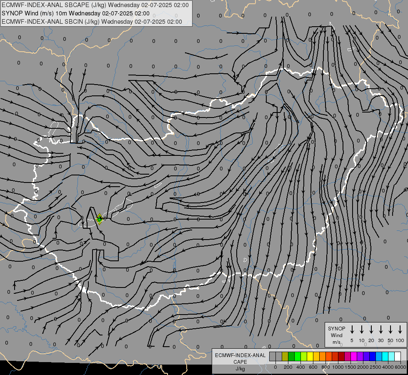Image resolution: width=408 pixels, height=375 pixels.
Task: Click the m/s unit in the wind legend
Action: pyautogui.click(x=336, y=342)
